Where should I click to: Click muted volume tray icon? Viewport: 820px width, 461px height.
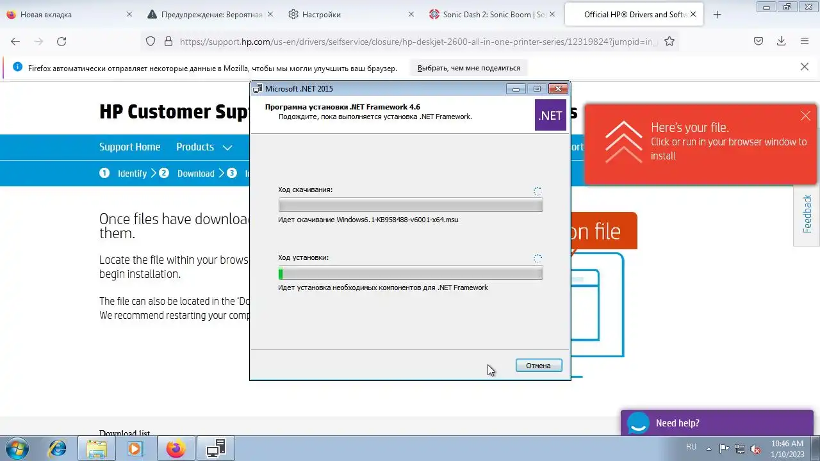pos(755,448)
